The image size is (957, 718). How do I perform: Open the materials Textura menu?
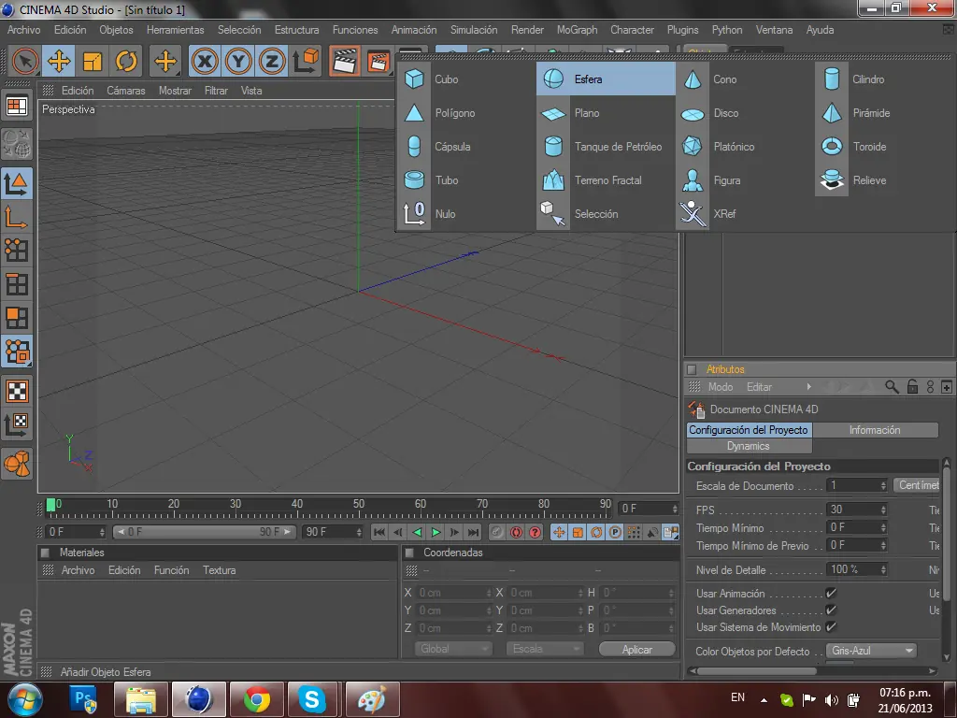[219, 570]
